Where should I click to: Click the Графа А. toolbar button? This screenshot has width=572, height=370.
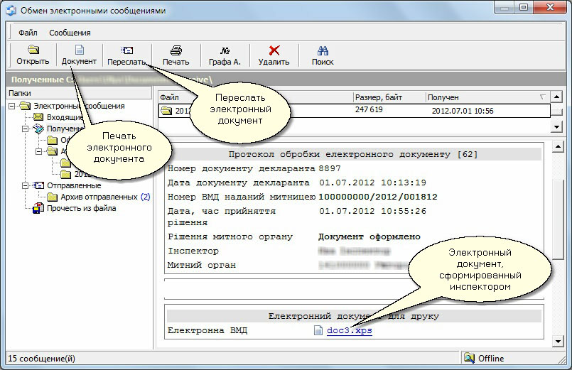coord(225,55)
